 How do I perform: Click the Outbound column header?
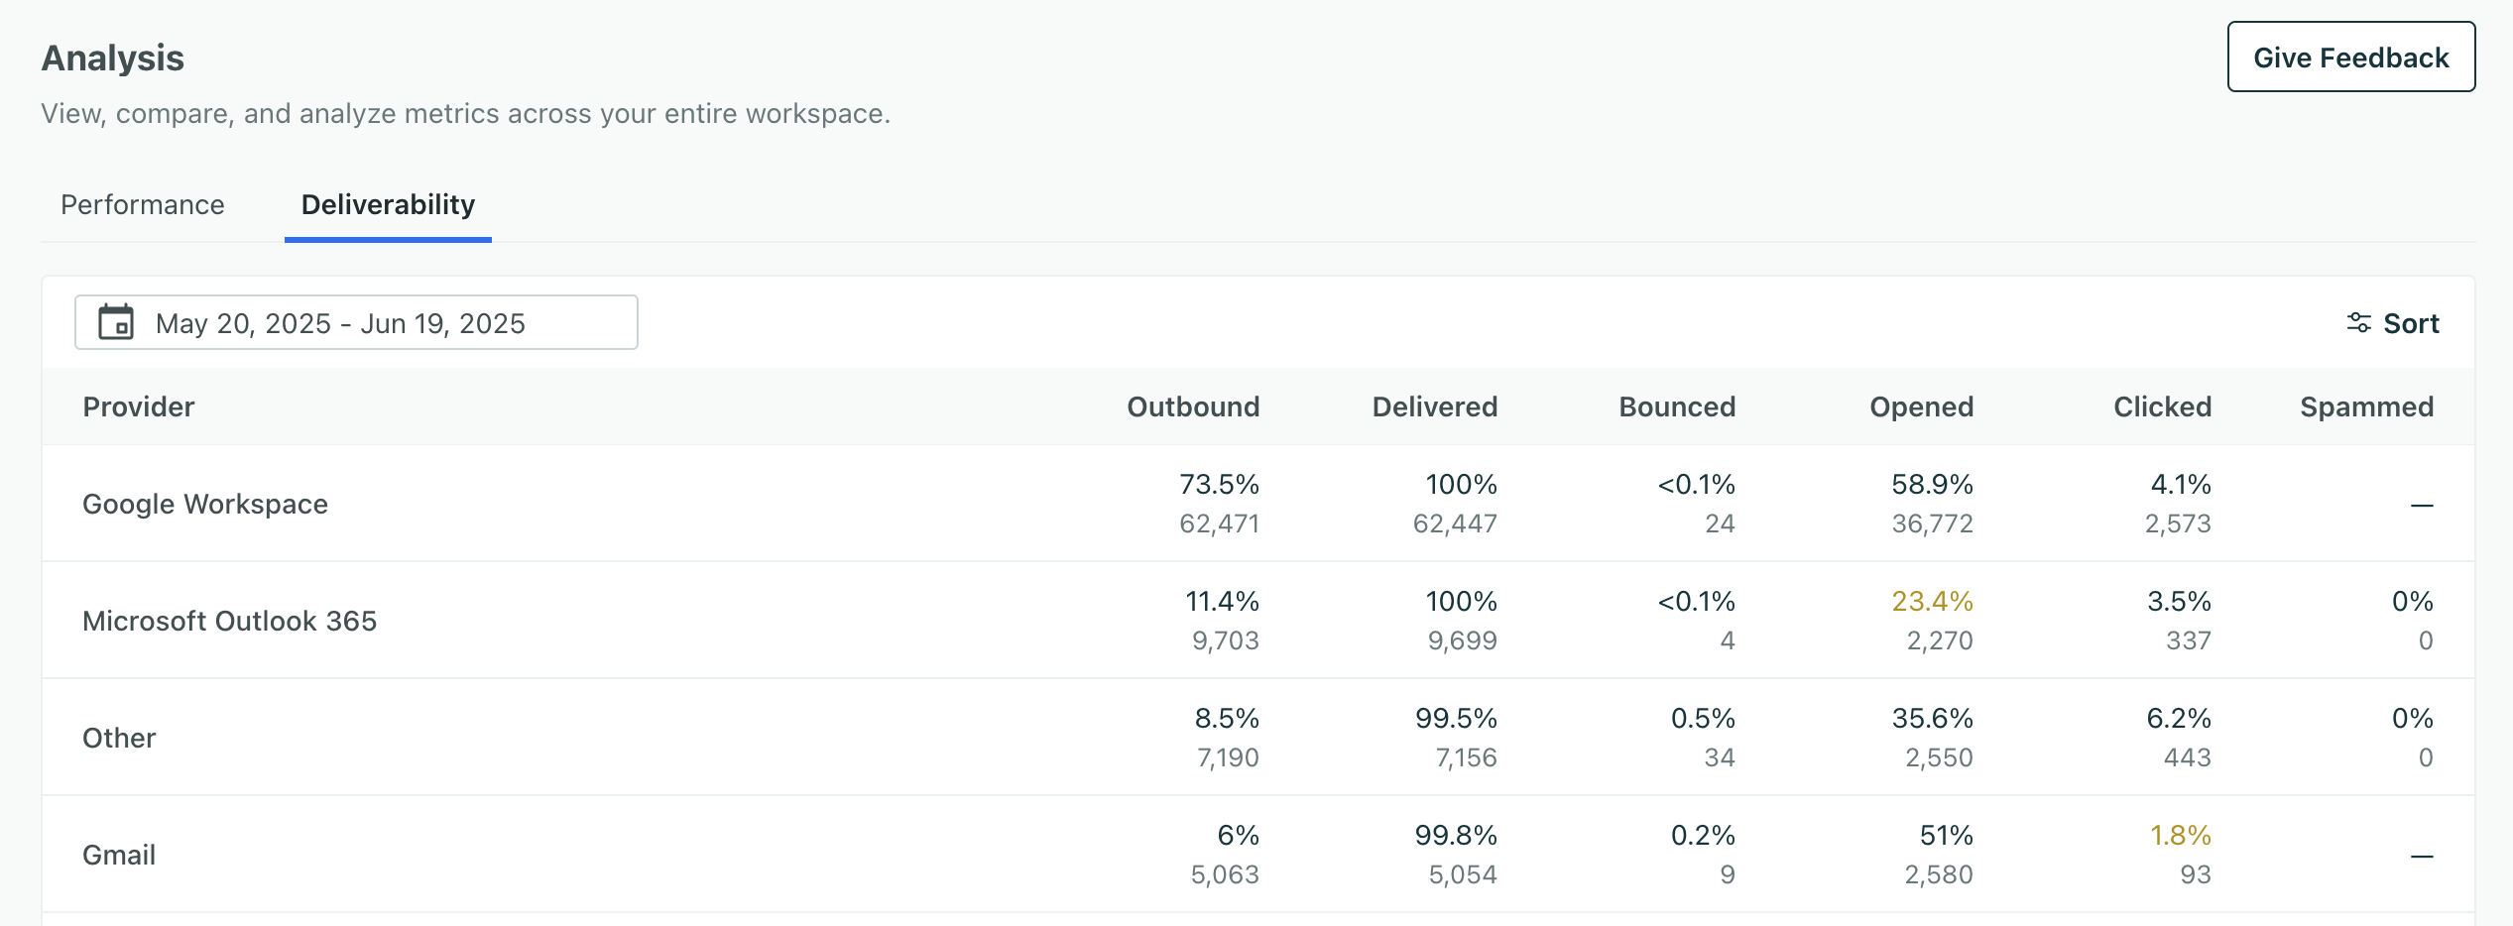[1193, 406]
